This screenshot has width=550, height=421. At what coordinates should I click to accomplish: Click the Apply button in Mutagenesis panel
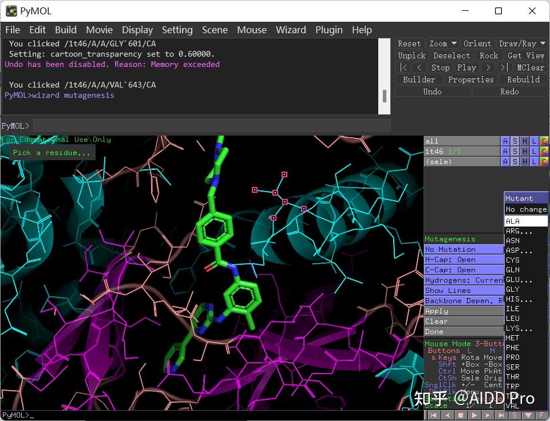(464, 311)
